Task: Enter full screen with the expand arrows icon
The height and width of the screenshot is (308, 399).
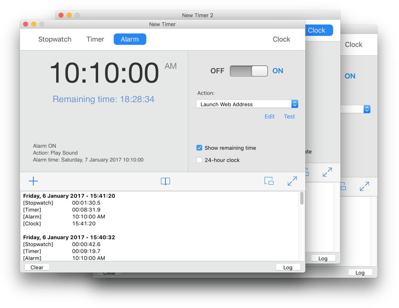Action: coord(292,181)
